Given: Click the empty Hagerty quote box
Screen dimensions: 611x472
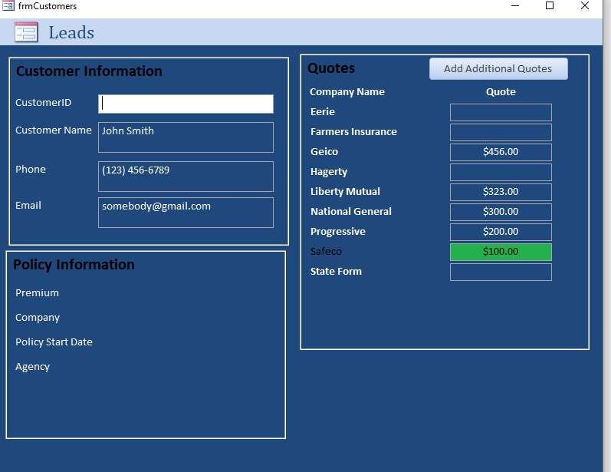Looking at the screenshot, I should tap(501, 172).
